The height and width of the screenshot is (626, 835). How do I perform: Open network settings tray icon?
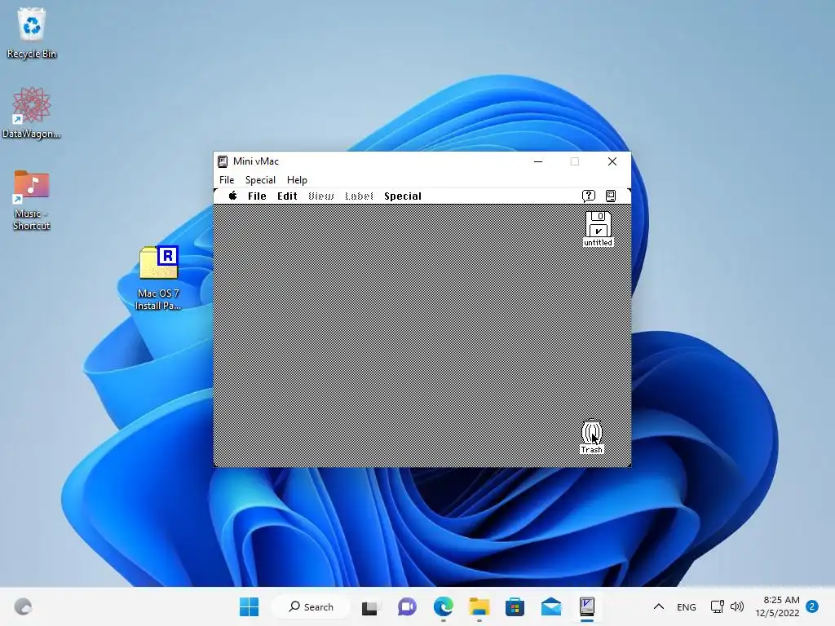tap(718, 606)
